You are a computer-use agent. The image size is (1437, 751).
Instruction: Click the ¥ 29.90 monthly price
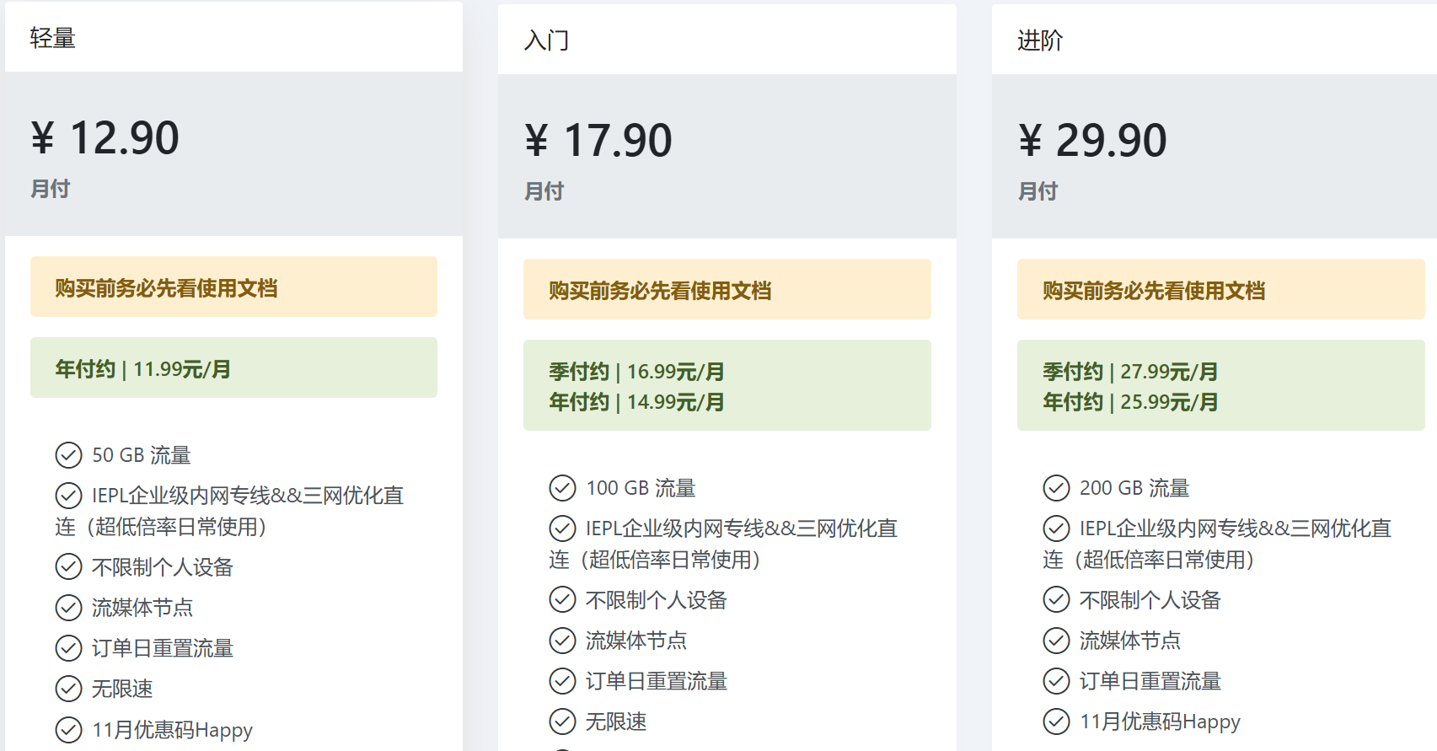pyautogui.click(x=1092, y=141)
